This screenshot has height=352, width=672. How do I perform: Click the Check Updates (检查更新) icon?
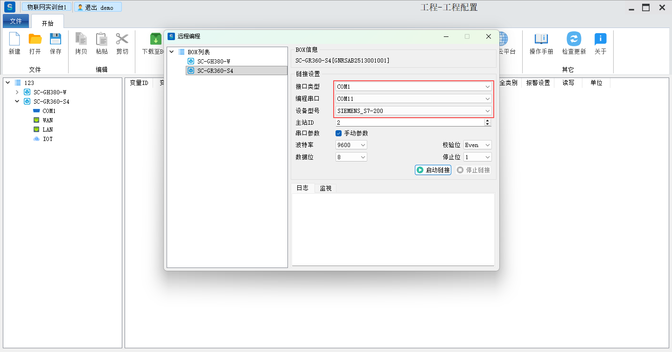tap(574, 39)
